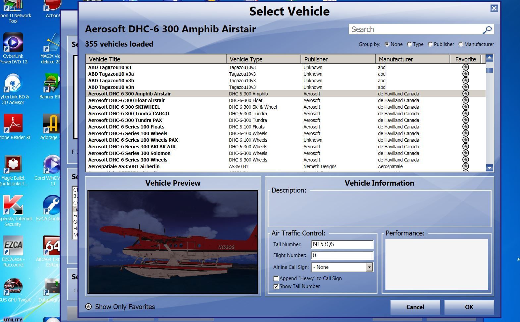The height and width of the screenshot is (322, 520).
Task: Favorite the Aerospatiale AS350B1 airberlin star
Action: tap(465, 166)
